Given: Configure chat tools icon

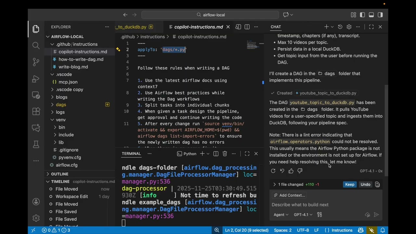Looking at the screenshot, I should [319, 214].
